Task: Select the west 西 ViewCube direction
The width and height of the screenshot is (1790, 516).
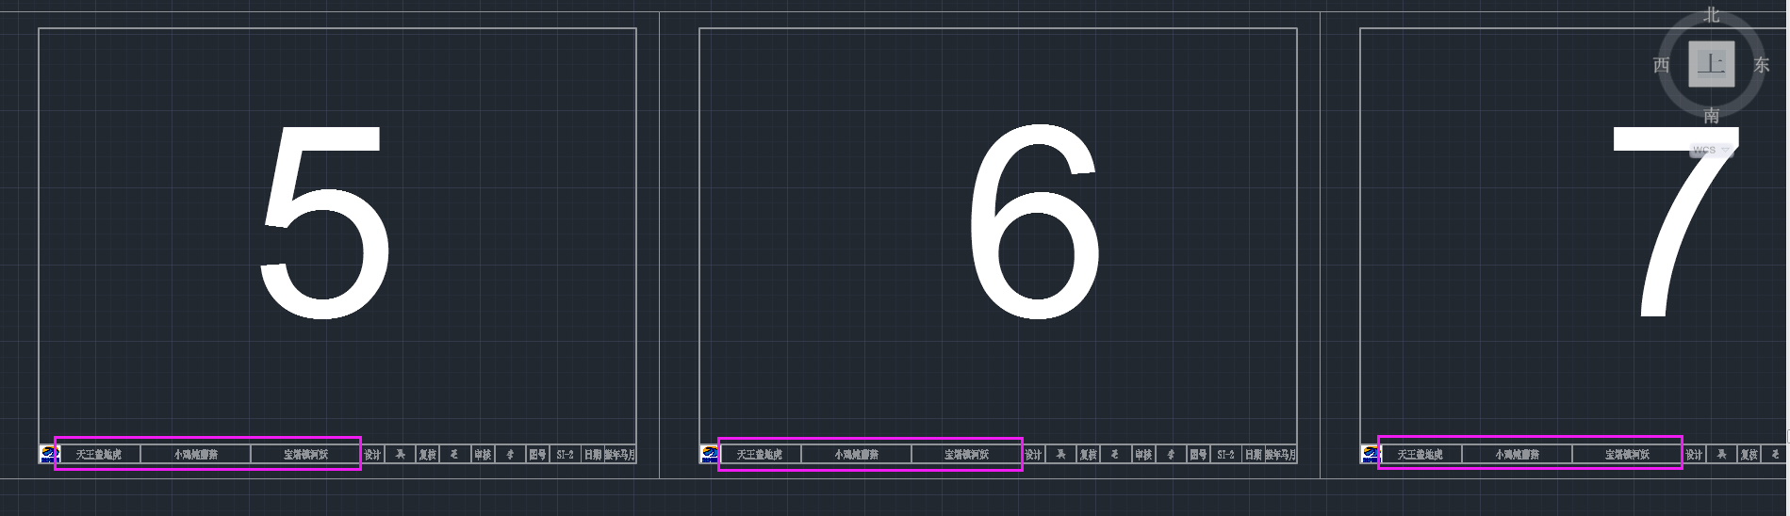Action: coord(1661,65)
